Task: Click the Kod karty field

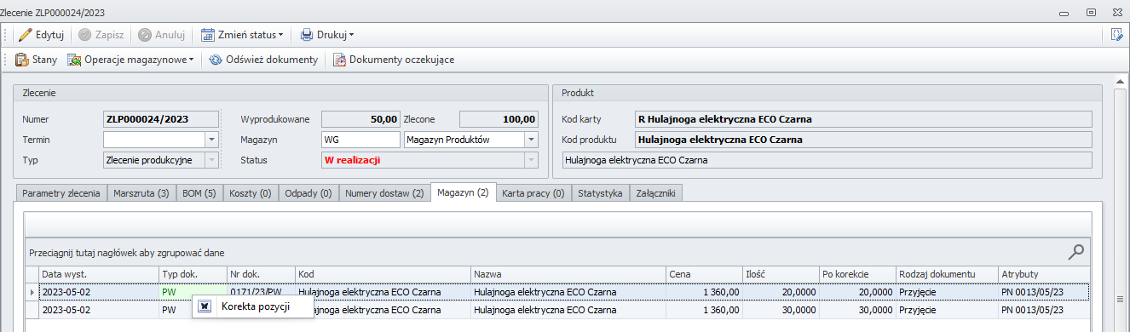Action: point(863,118)
